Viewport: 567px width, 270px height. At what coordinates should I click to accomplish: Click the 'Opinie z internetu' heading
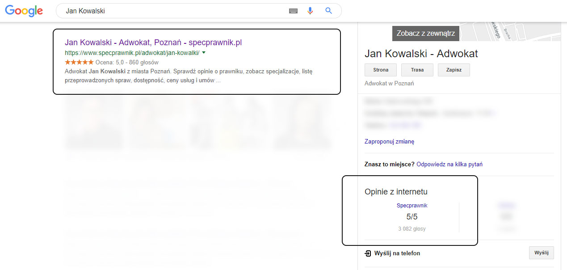pos(396,192)
